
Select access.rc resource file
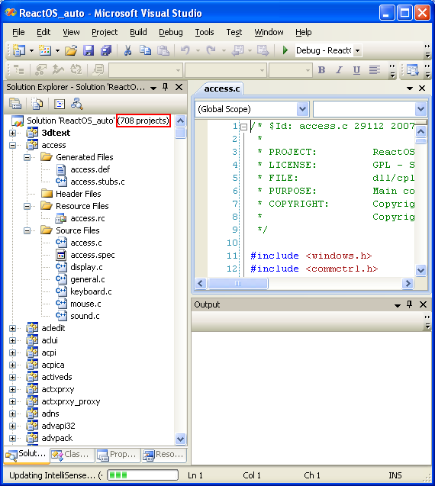click(x=88, y=218)
